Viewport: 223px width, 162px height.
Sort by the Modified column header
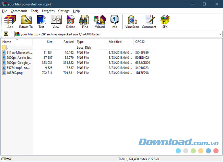(120, 42)
